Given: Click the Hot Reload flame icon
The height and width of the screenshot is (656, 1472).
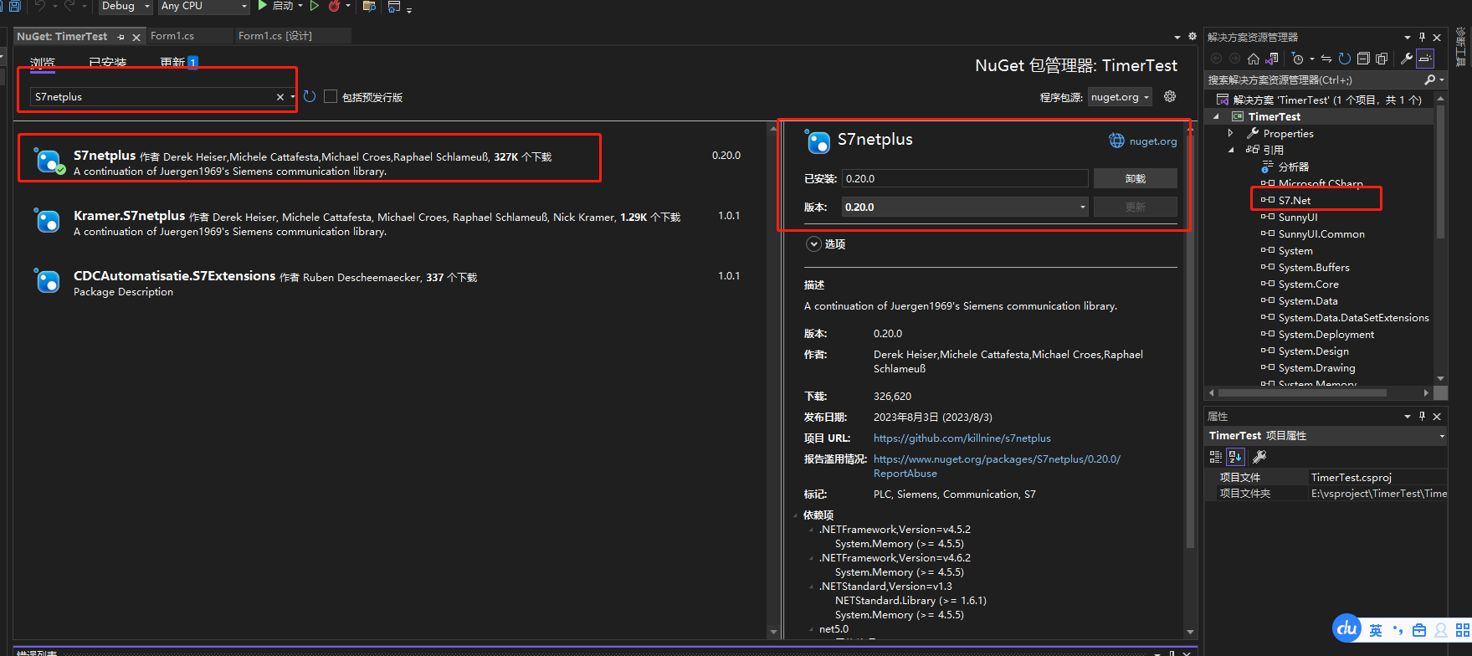Looking at the screenshot, I should tap(335, 6).
